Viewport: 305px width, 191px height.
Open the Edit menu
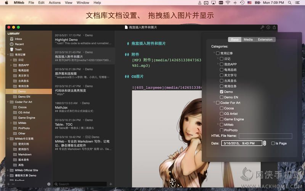pyautogui.click(x=41, y=3)
